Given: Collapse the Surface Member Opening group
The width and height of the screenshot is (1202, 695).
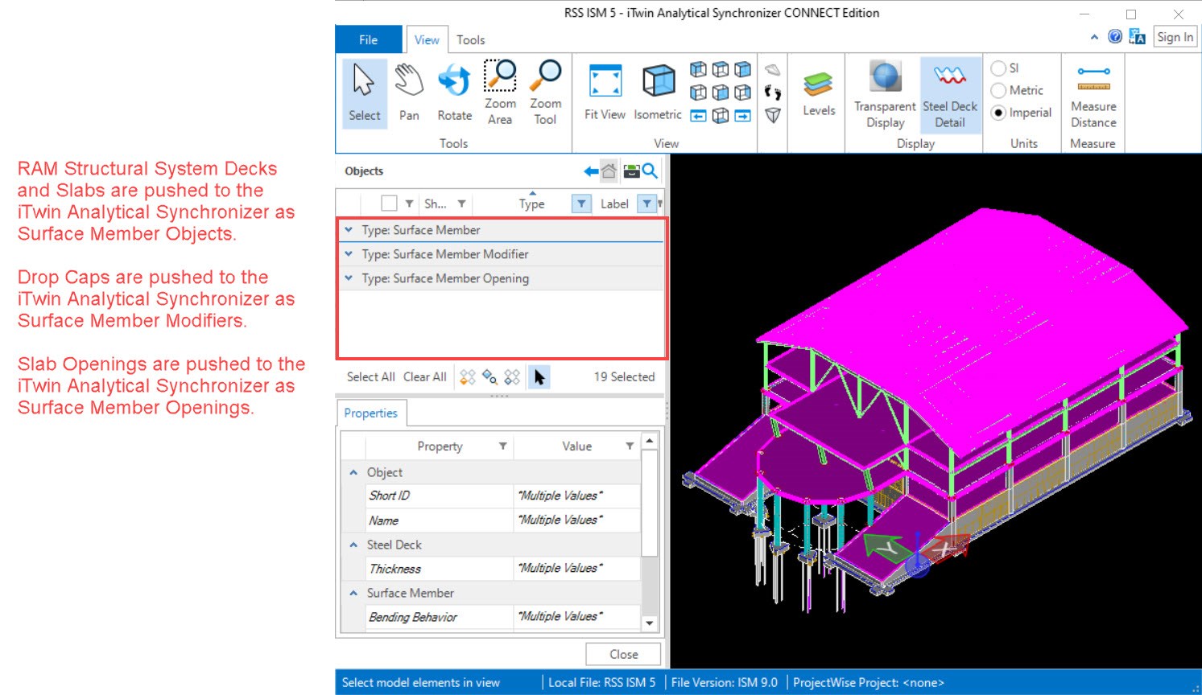Looking at the screenshot, I should click(x=349, y=278).
